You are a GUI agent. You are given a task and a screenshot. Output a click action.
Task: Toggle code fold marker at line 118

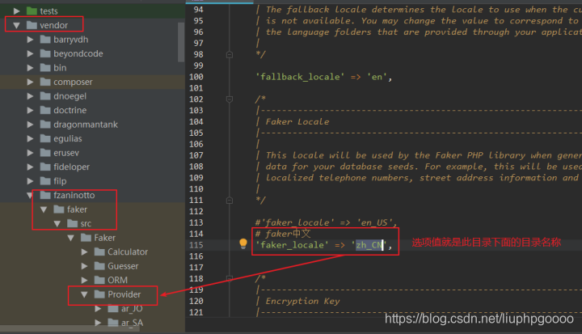(x=230, y=278)
